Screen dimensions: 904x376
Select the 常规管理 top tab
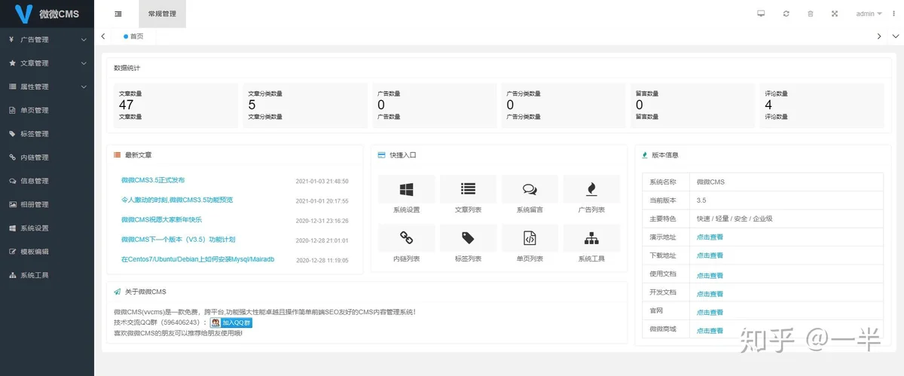tap(162, 14)
